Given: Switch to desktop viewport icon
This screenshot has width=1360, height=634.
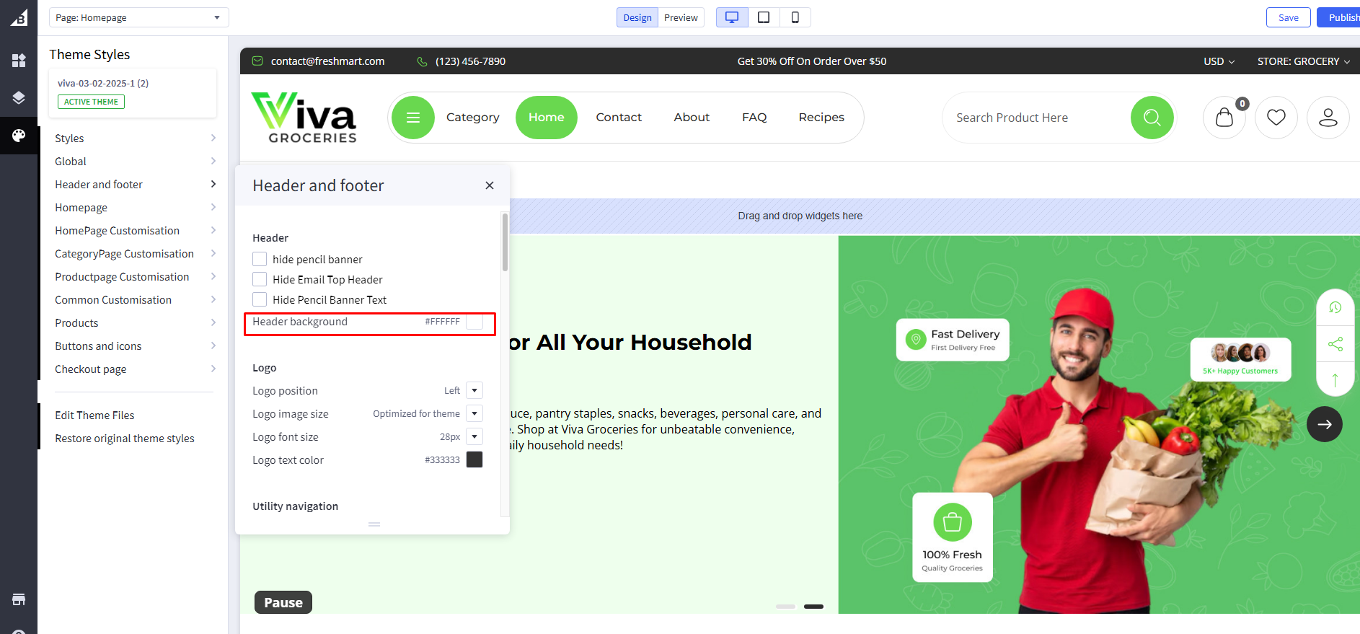Looking at the screenshot, I should click(732, 17).
